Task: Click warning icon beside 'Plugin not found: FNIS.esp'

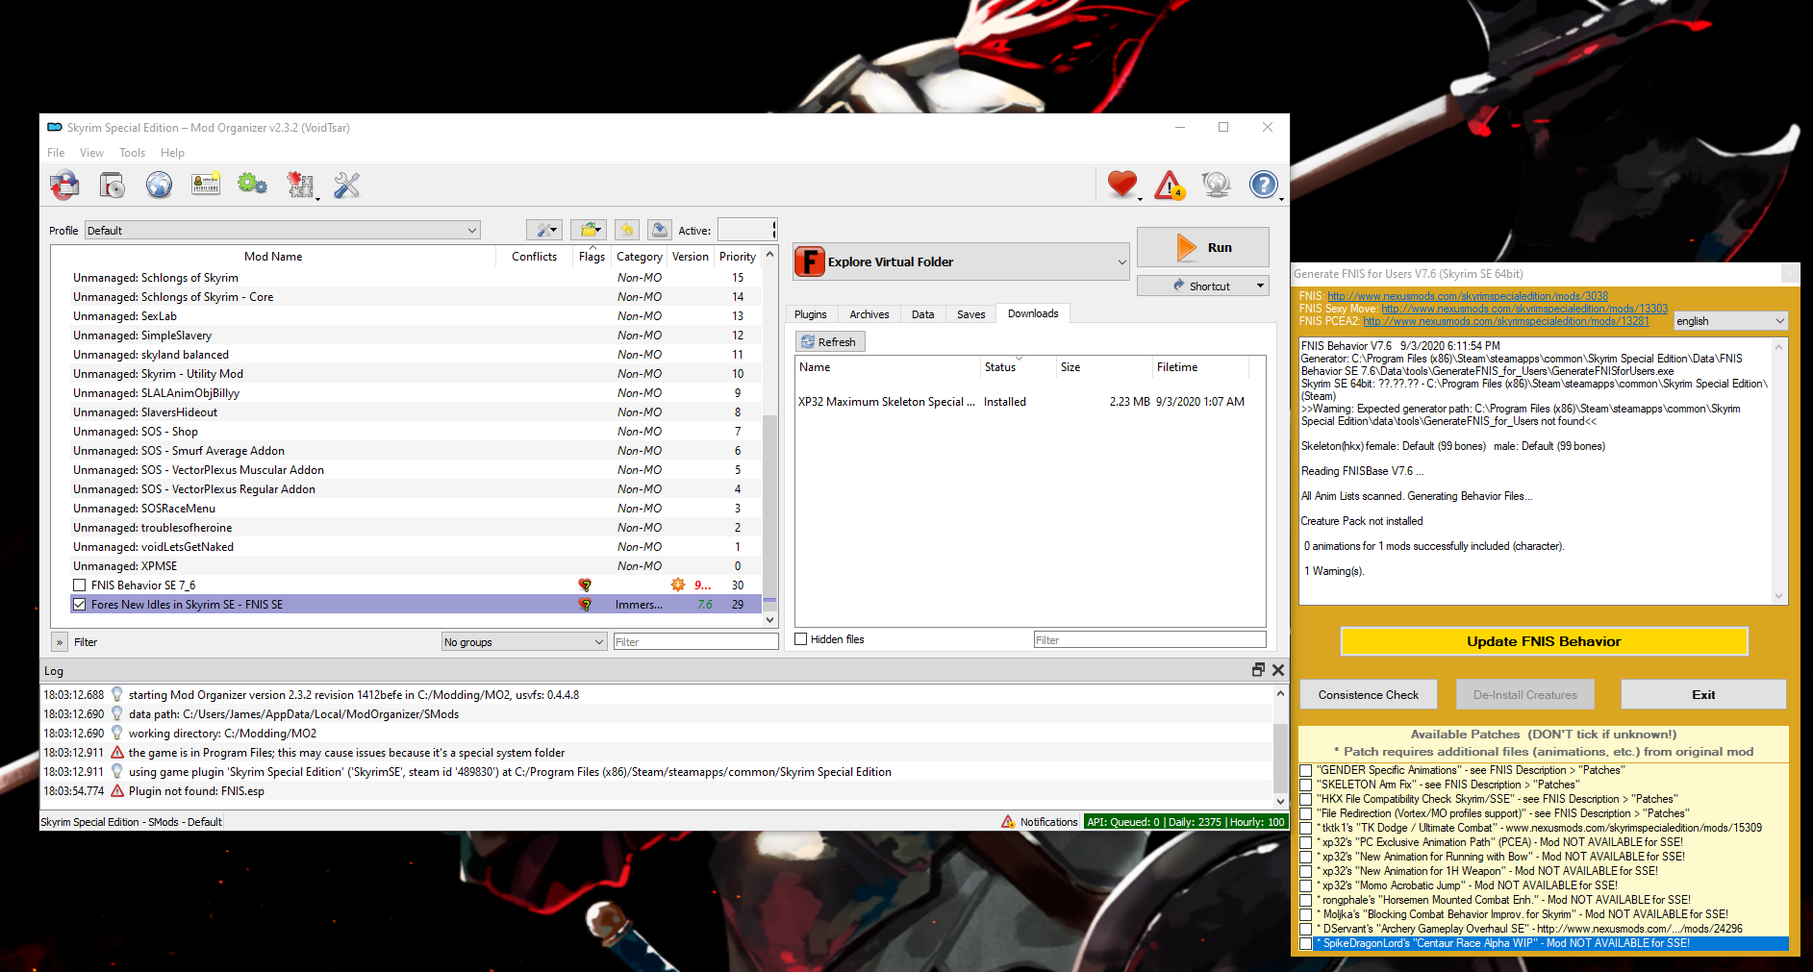Action: (x=117, y=791)
